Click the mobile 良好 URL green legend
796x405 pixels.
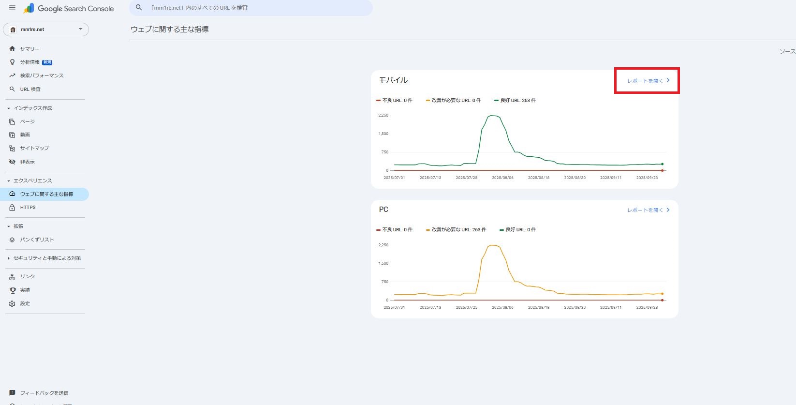click(515, 101)
